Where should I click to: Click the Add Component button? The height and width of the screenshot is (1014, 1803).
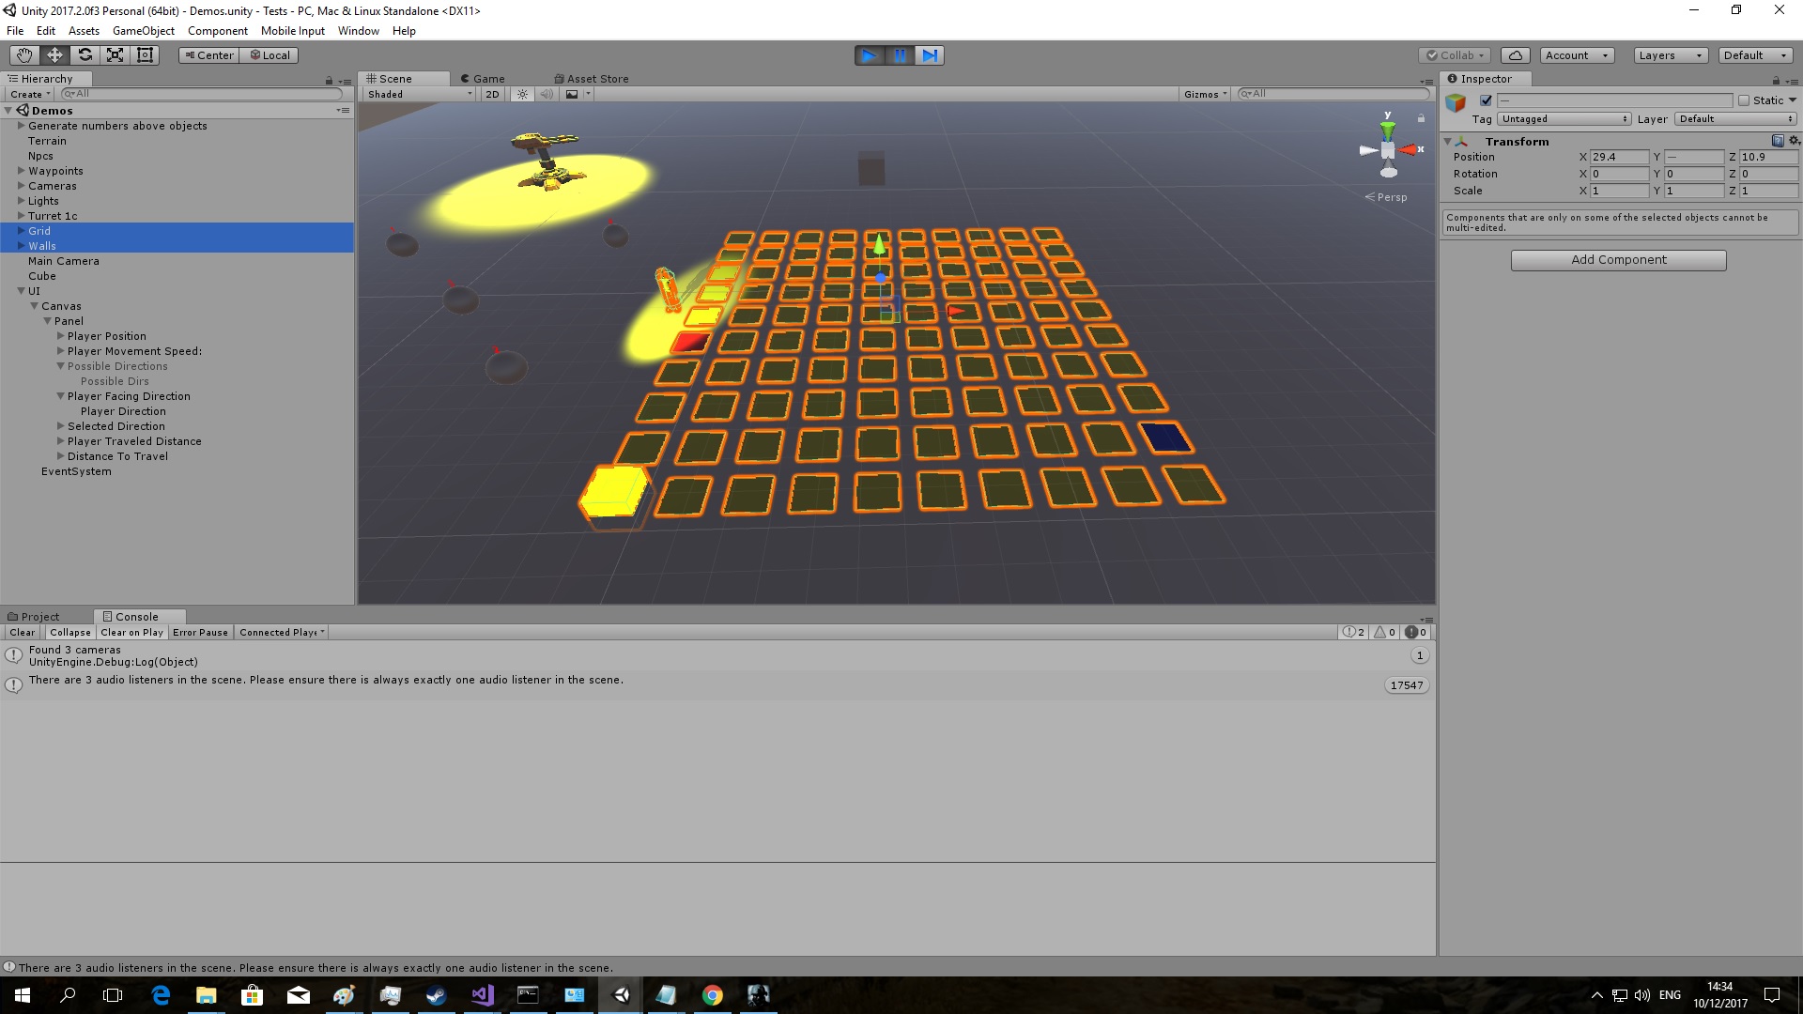[x=1618, y=260]
